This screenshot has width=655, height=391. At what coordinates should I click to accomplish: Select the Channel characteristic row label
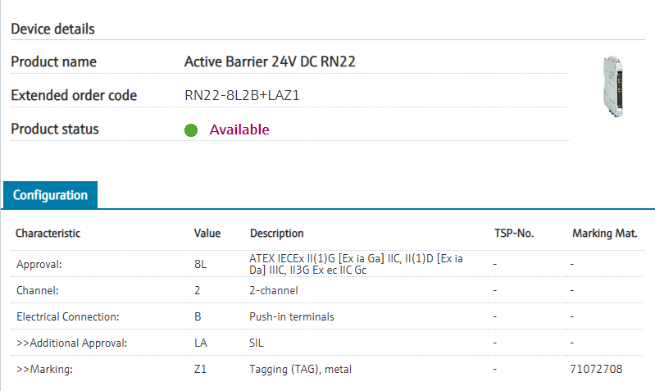point(38,290)
